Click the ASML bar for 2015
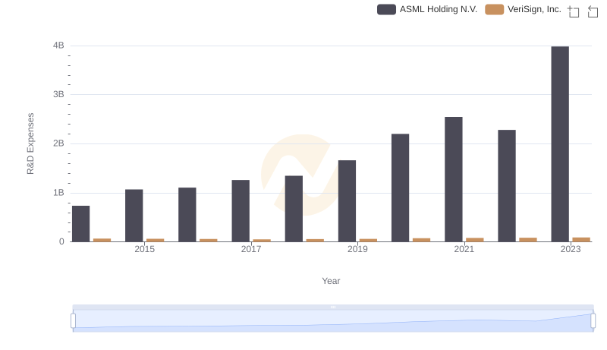This screenshot has height=350, width=607. pos(134,216)
